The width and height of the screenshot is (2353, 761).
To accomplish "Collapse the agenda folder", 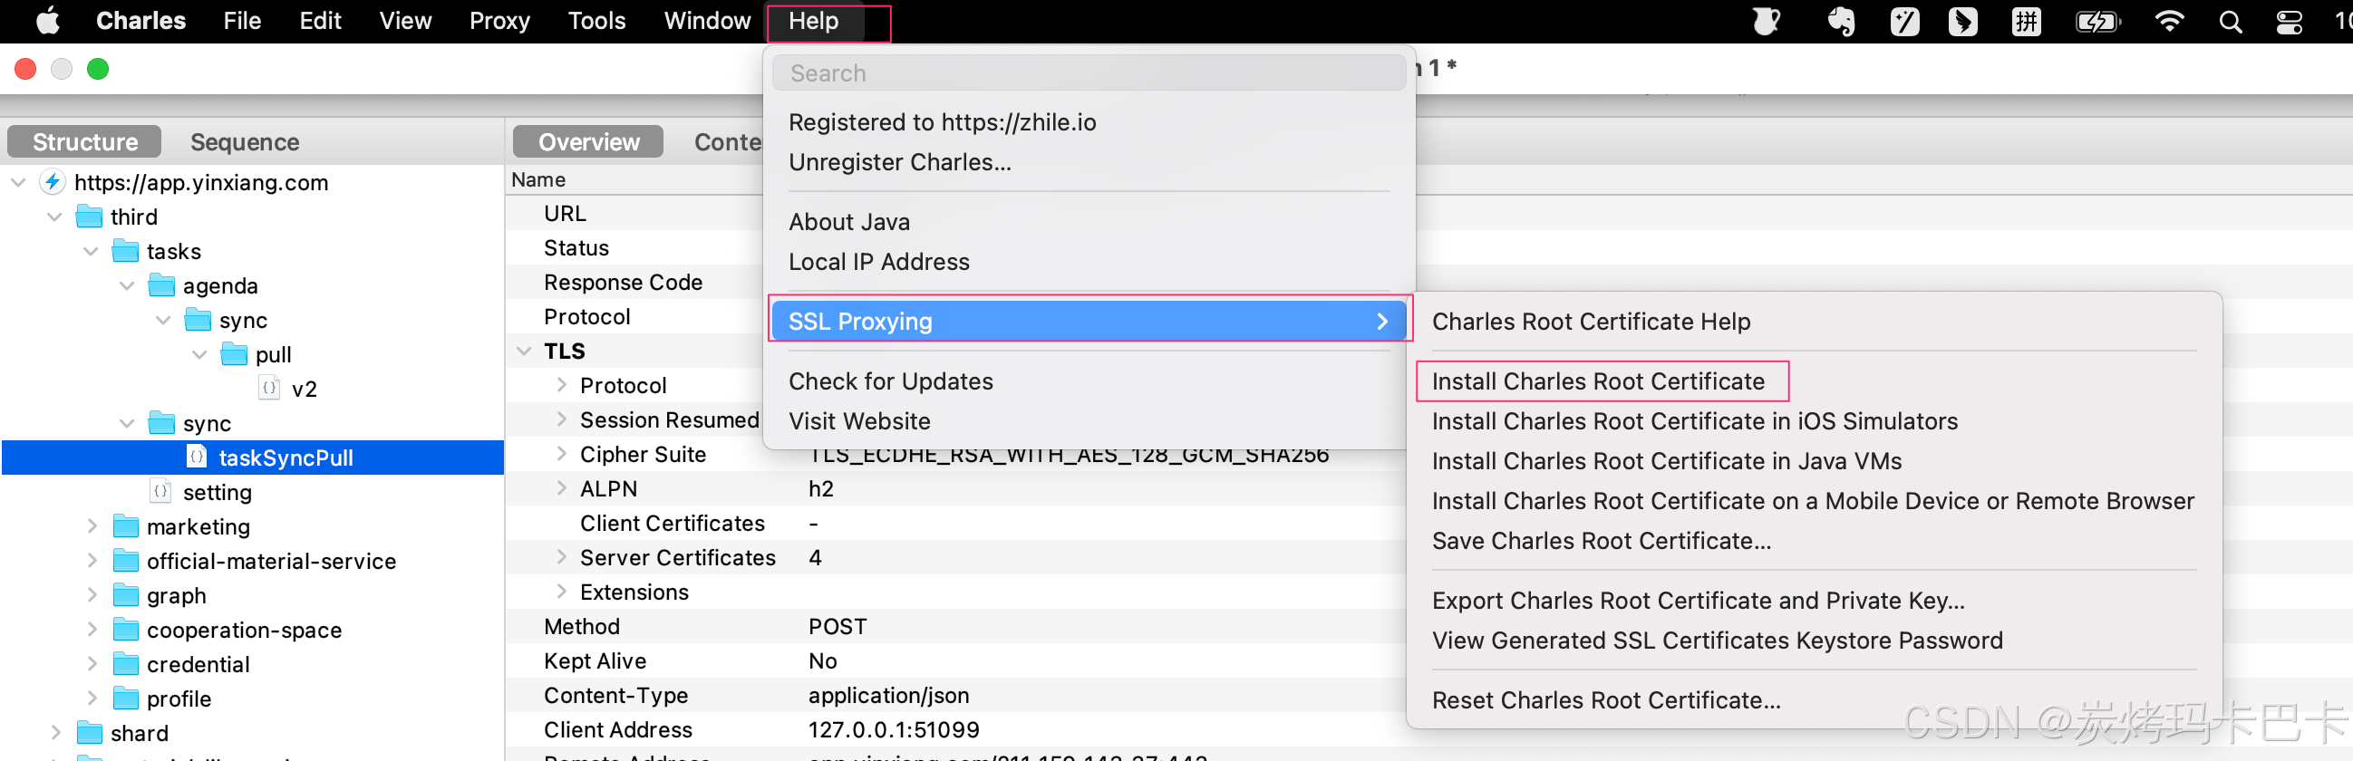I will 127,285.
